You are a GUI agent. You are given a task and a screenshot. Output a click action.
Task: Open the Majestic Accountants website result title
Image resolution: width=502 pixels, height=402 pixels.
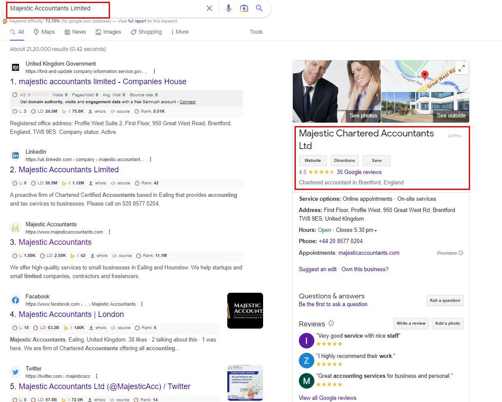tap(55, 242)
